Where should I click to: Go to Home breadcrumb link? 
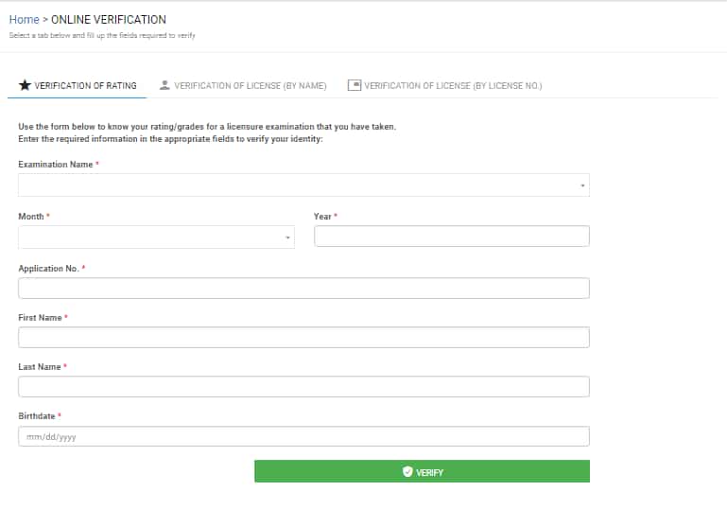point(25,20)
